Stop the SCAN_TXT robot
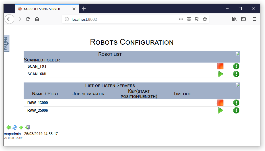 tap(220, 66)
